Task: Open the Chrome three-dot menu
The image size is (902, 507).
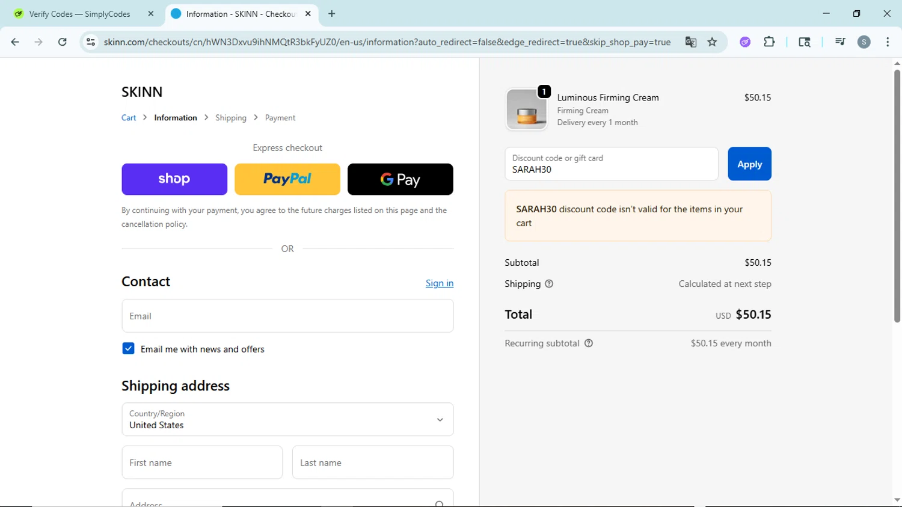Action: tap(888, 42)
